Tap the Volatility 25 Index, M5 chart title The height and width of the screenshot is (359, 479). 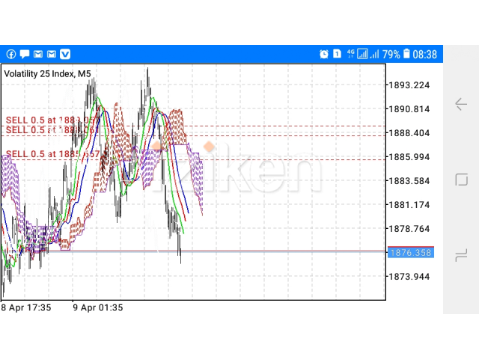click(x=48, y=73)
